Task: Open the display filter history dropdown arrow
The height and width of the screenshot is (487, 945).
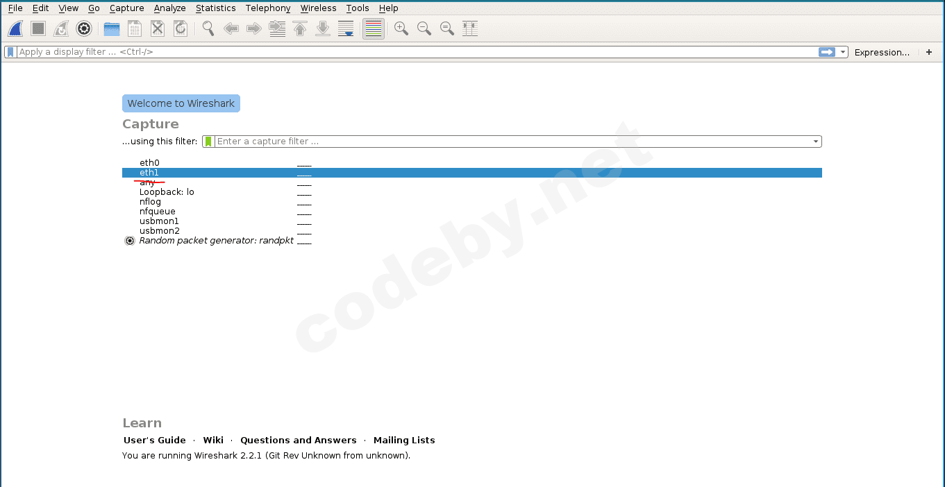Action: [x=843, y=52]
